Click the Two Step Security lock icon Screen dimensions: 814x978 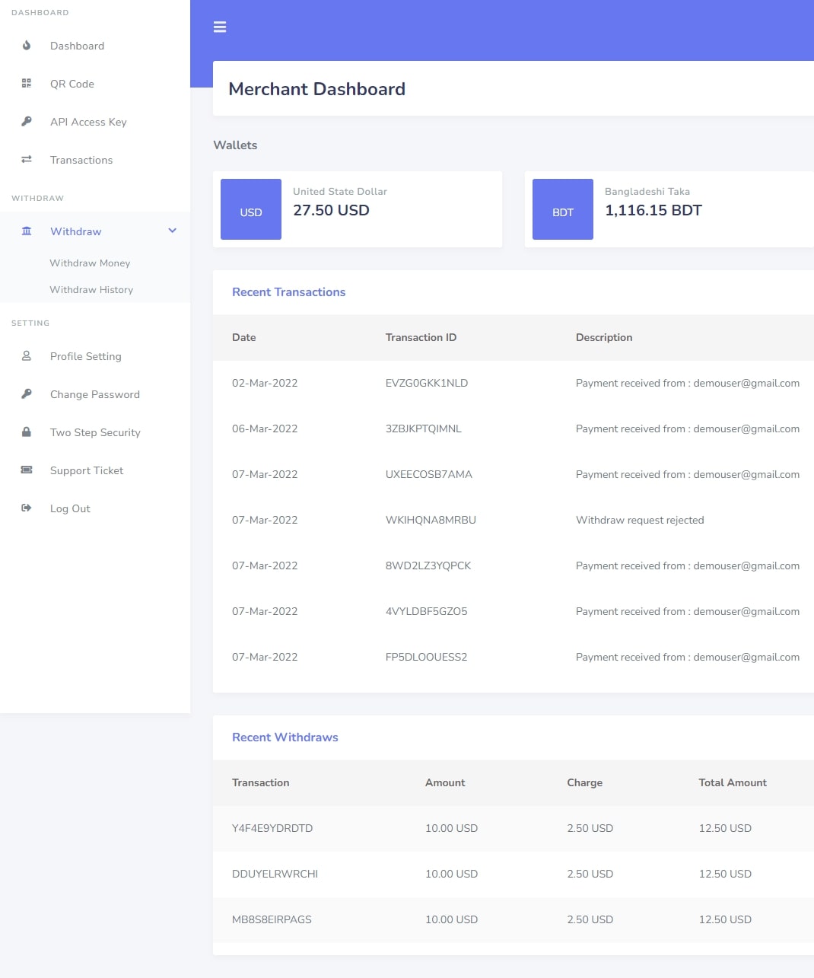(26, 432)
